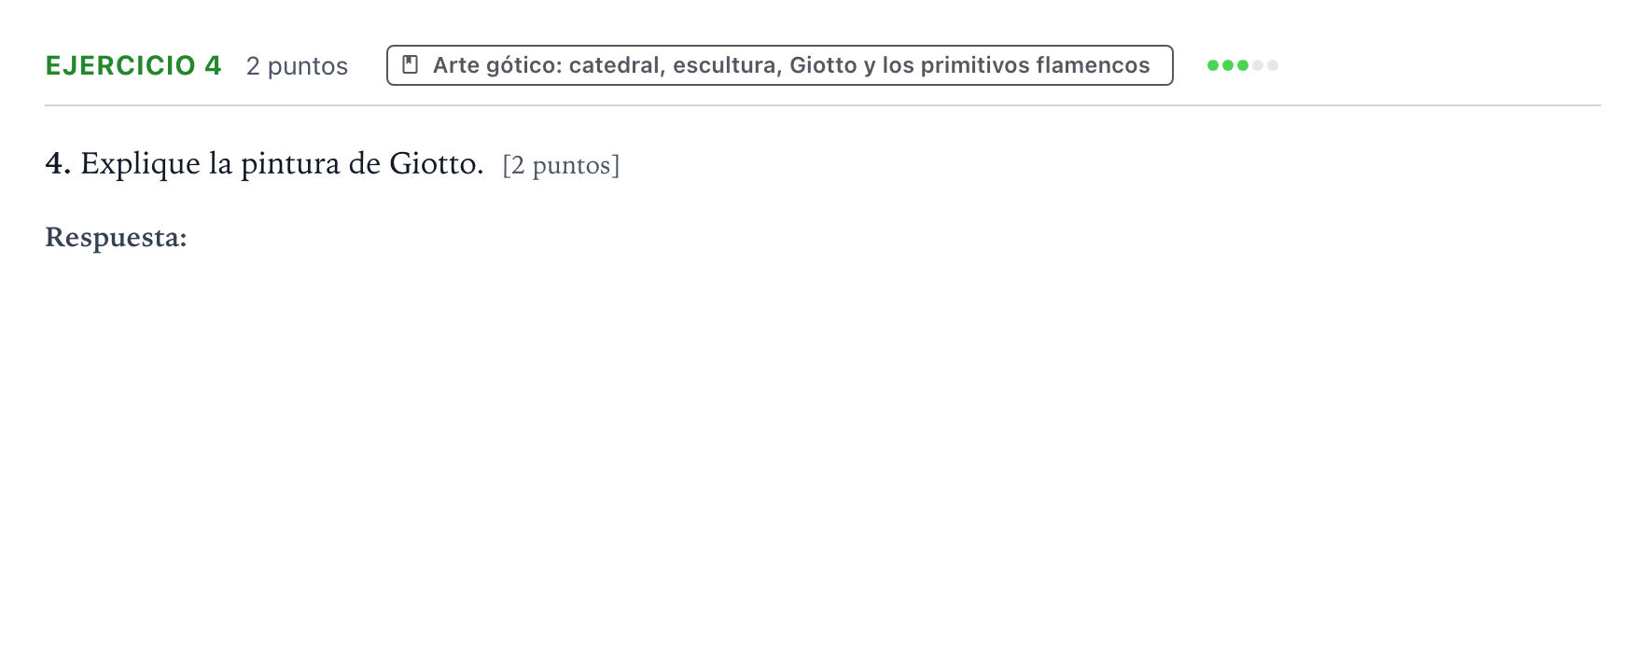Screen dimensions: 1646x666
Task: Click the first green difficulty dot
Action: 1213,65
